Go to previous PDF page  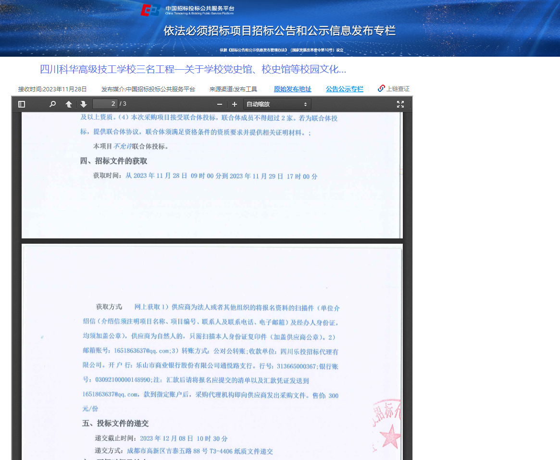click(69, 104)
